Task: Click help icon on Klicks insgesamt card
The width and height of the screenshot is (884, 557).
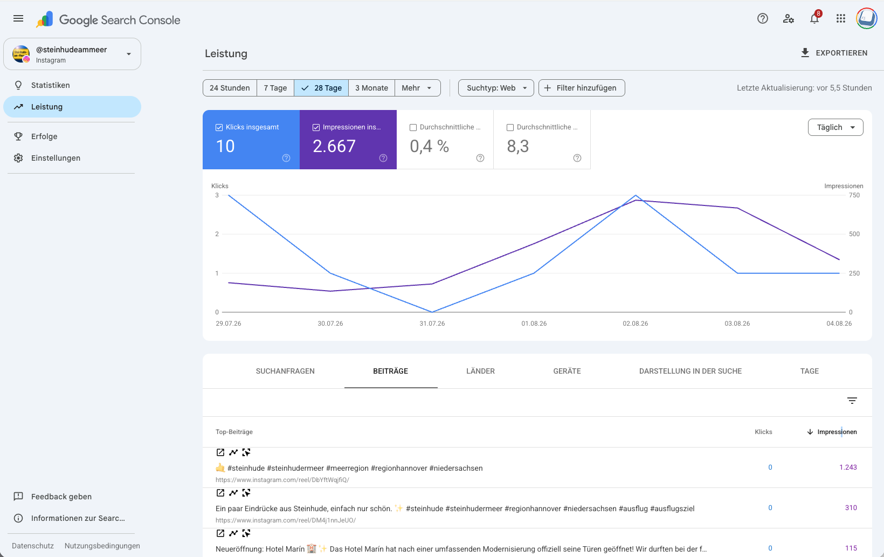Action: tap(286, 158)
